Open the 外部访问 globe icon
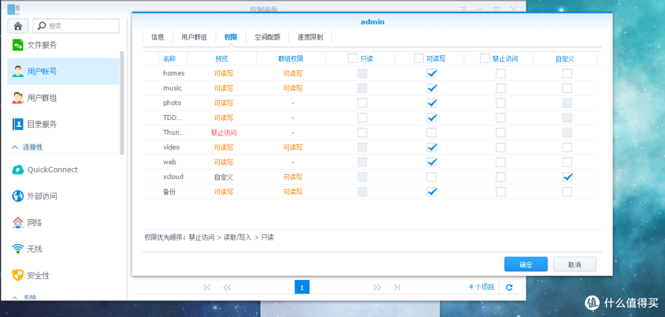This screenshot has width=665, height=317. point(18,196)
